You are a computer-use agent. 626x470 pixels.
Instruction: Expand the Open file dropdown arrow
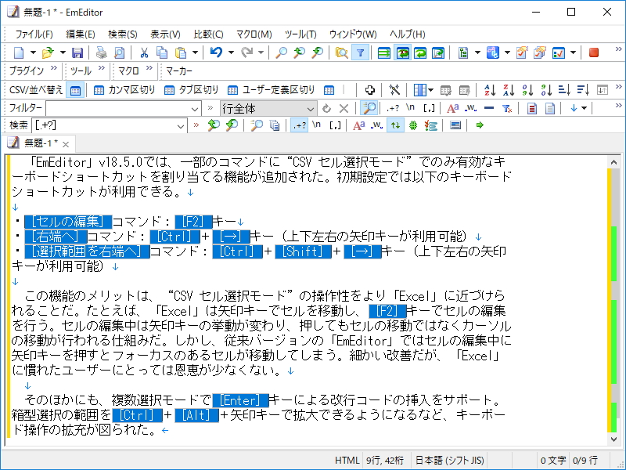pyautogui.click(x=63, y=52)
